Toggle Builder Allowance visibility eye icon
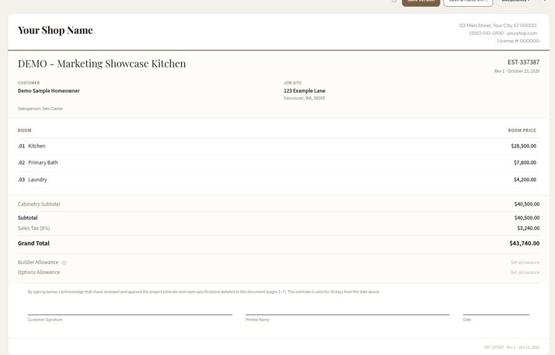Viewport: 555px width, 355px height. point(64,263)
